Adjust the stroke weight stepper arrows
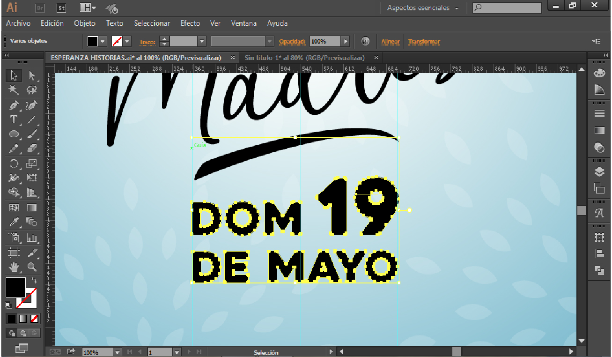The height and width of the screenshot is (357, 612). tap(164, 41)
